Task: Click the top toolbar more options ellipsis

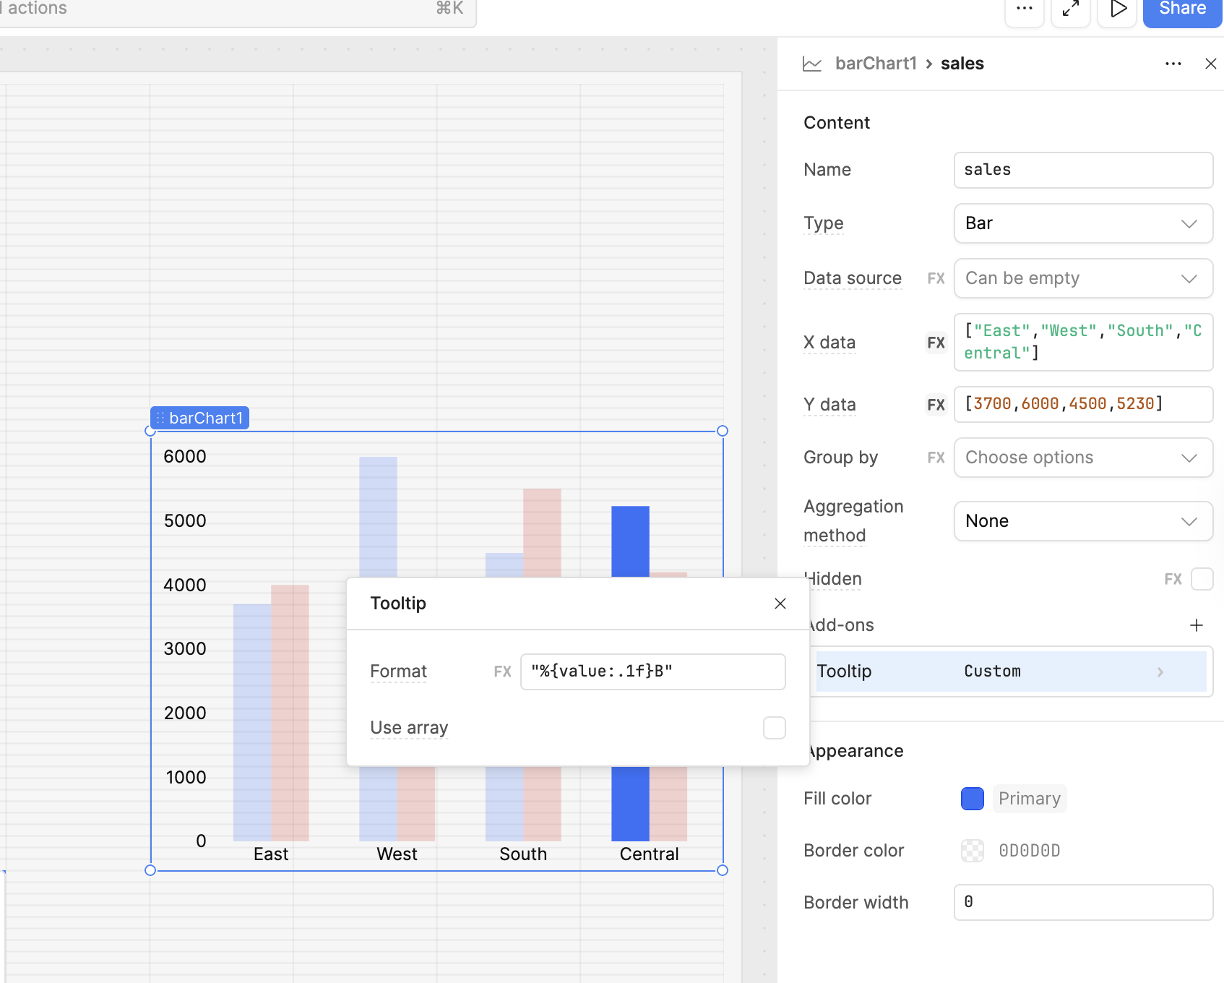Action: pos(1024,9)
